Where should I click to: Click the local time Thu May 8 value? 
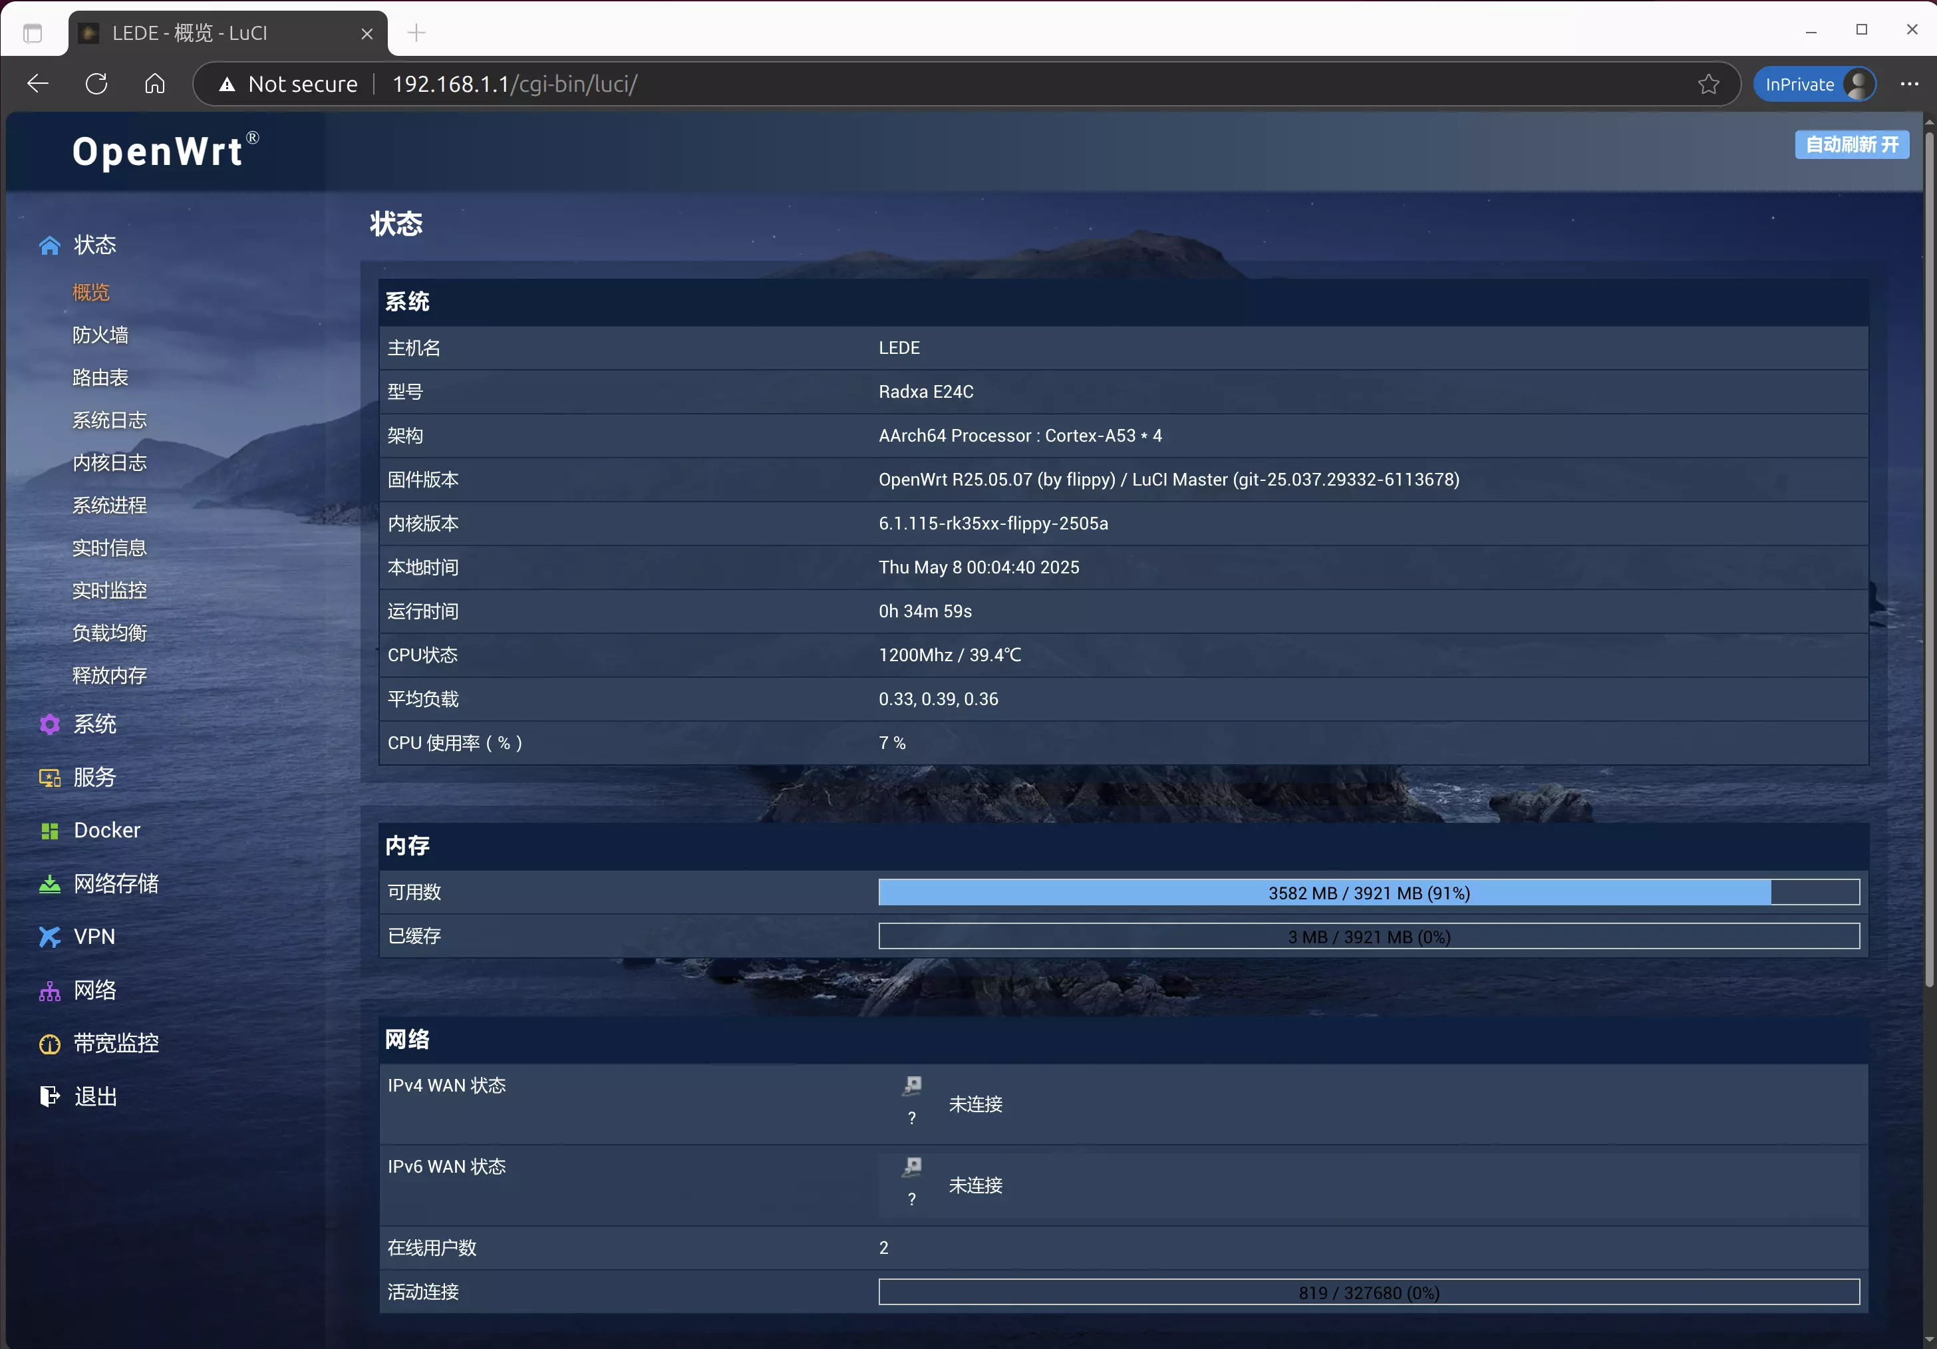(978, 568)
